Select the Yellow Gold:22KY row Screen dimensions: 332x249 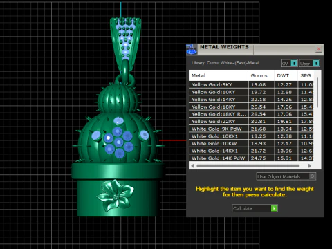coord(251,122)
